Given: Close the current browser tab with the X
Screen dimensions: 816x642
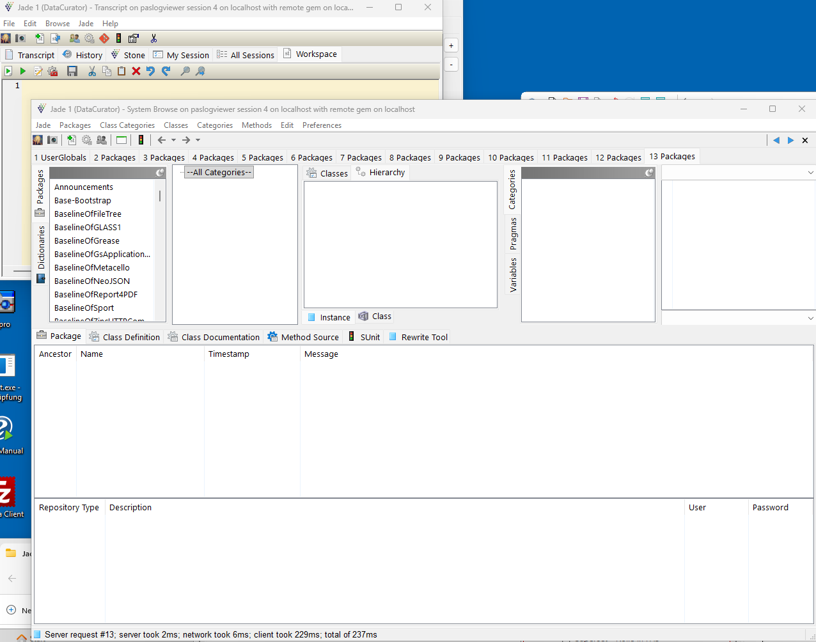Looking at the screenshot, I should pos(805,140).
